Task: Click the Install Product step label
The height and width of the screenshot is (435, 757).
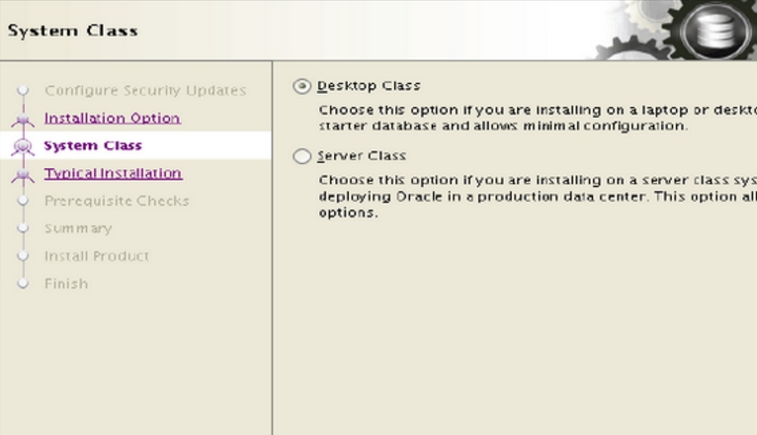Action: pos(97,255)
